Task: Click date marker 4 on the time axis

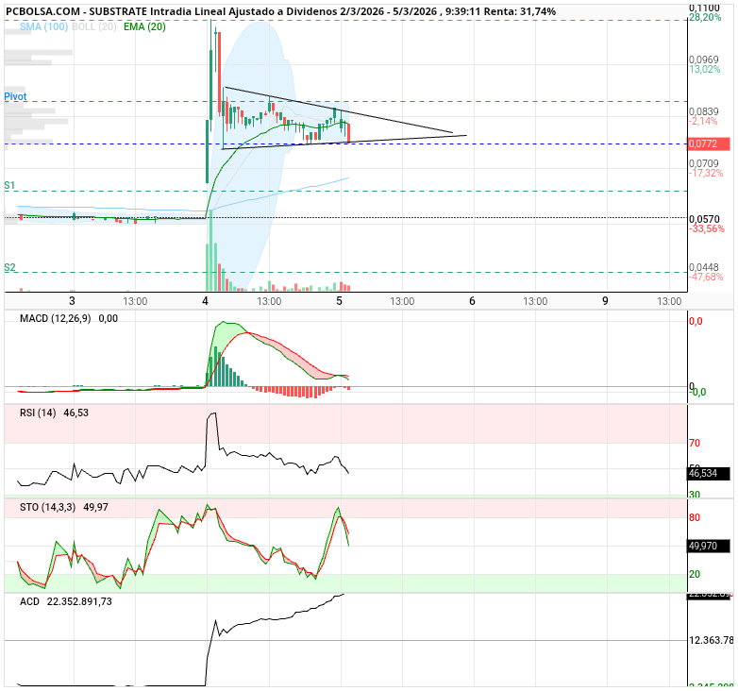Action: pyautogui.click(x=206, y=301)
